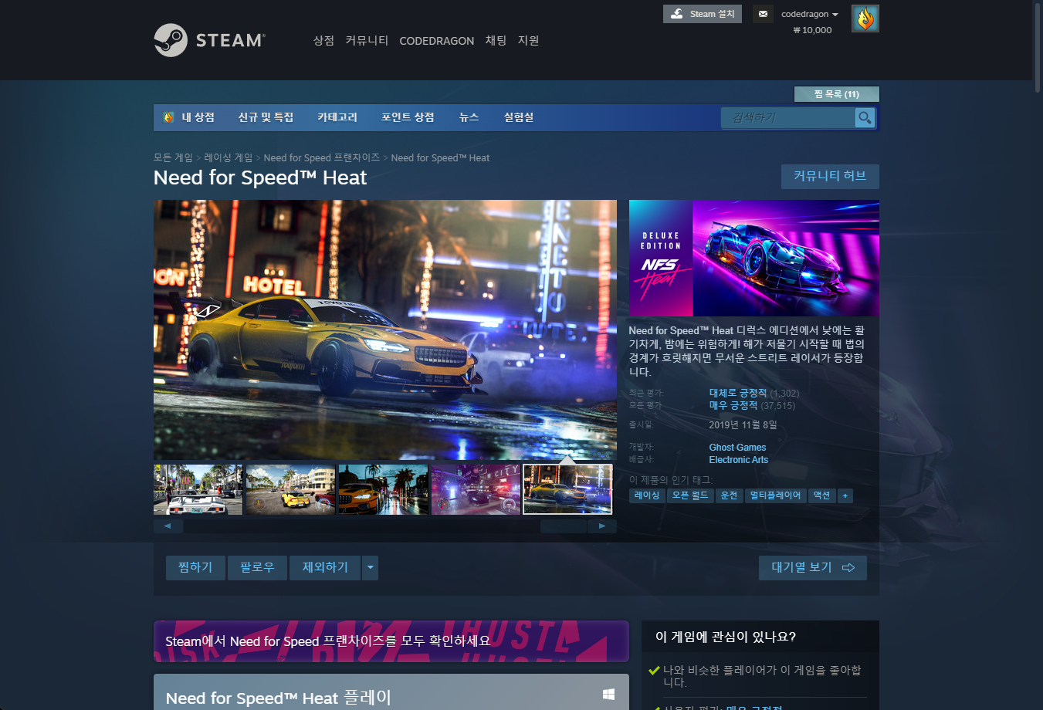
Task: Expand the 제외하기 dropdown arrow
Action: [370, 568]
